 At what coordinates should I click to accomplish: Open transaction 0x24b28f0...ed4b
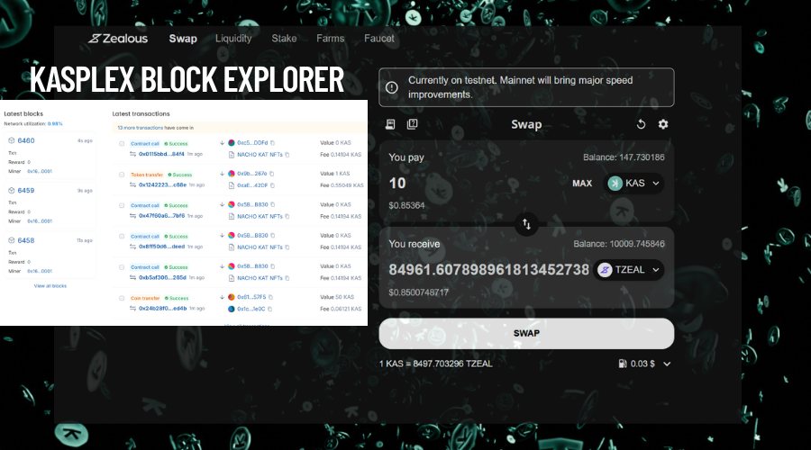162,309
